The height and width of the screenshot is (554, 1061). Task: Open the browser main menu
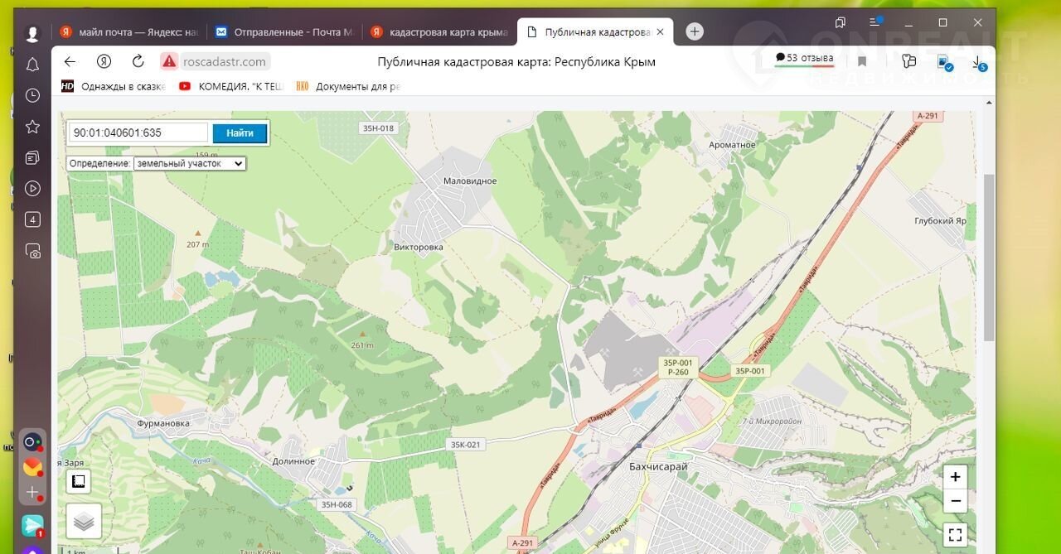(x=875, y=22)
